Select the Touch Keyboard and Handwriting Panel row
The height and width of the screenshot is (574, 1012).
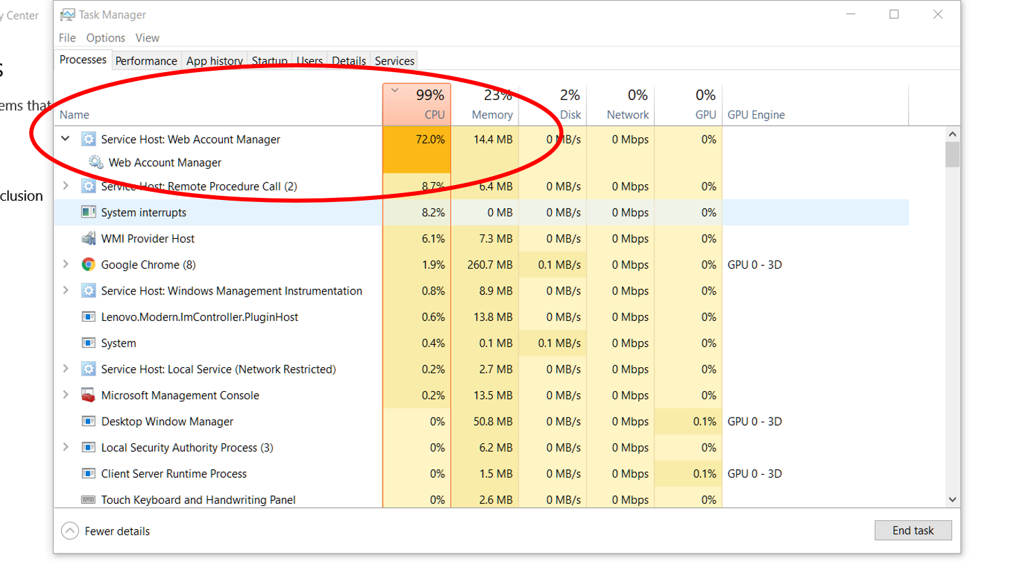tap(481, 499)
